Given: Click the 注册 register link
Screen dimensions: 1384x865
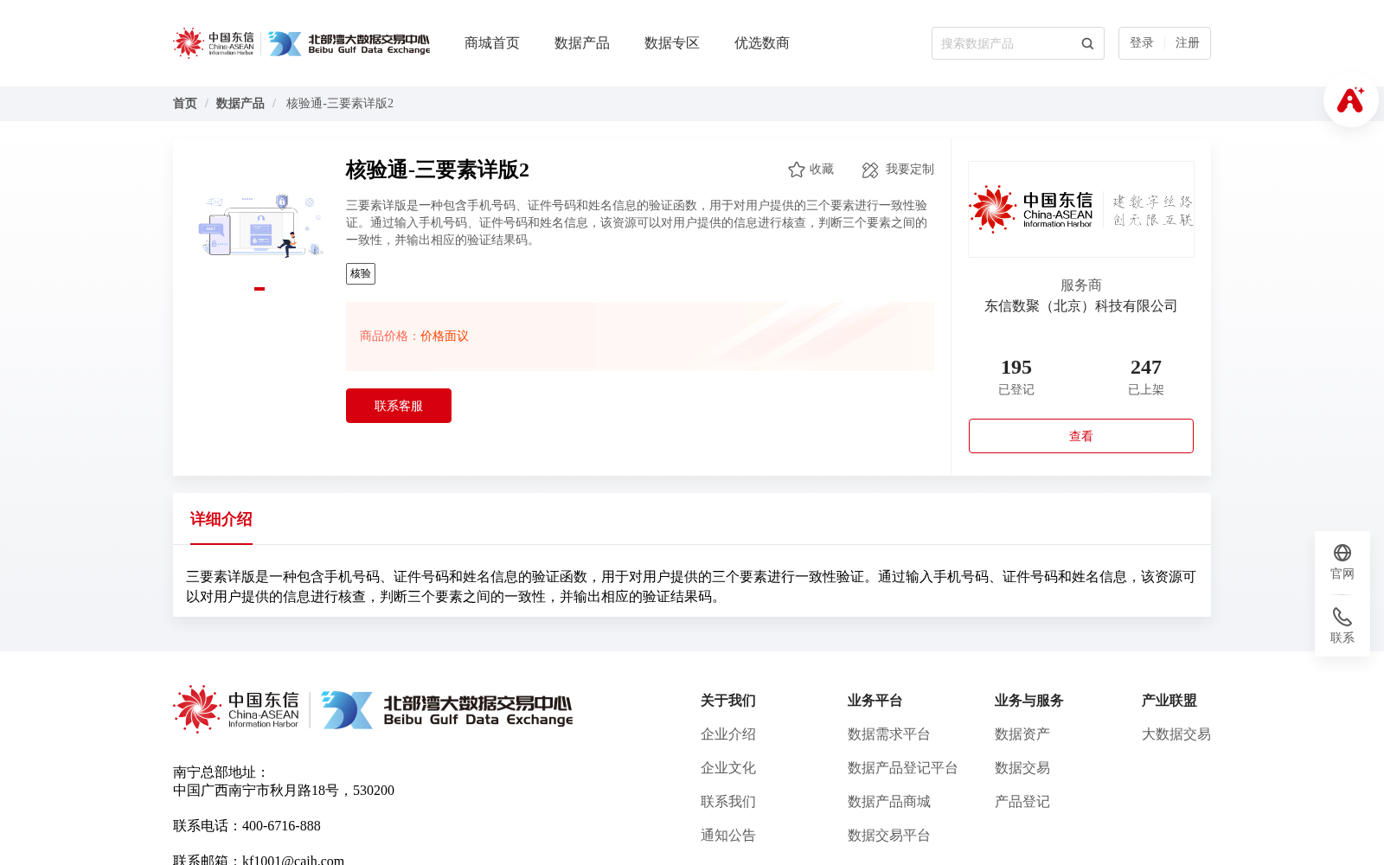Looking at the screenshot, I should (1188, 43).
